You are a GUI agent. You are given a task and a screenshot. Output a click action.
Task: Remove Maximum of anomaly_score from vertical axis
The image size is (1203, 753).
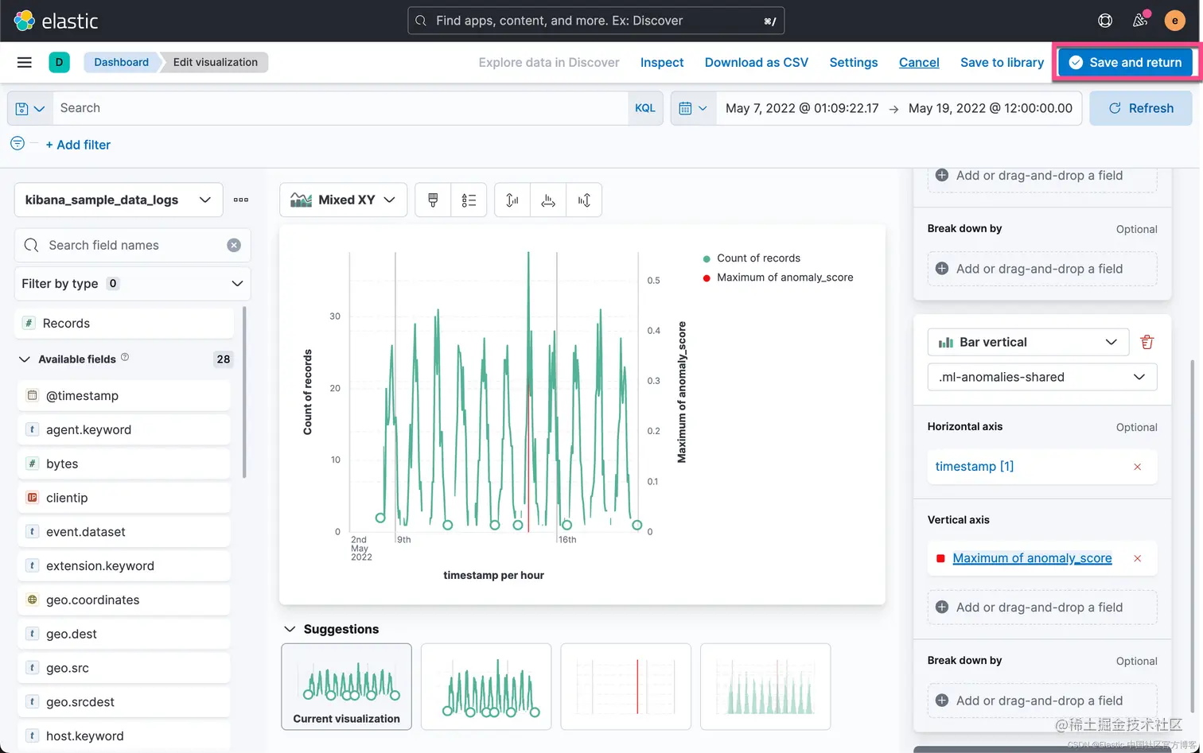pyautogui.click(x=1138, y=558)
